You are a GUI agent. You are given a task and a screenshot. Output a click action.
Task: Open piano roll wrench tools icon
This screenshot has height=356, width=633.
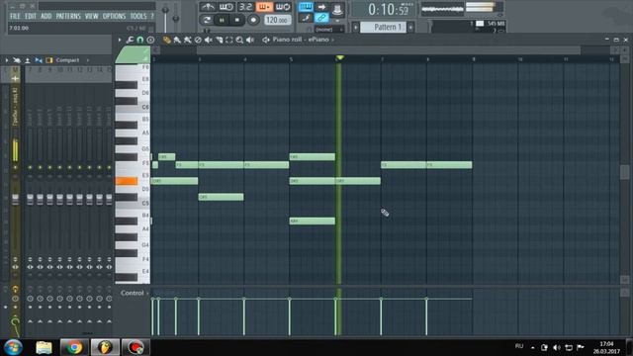130,40
